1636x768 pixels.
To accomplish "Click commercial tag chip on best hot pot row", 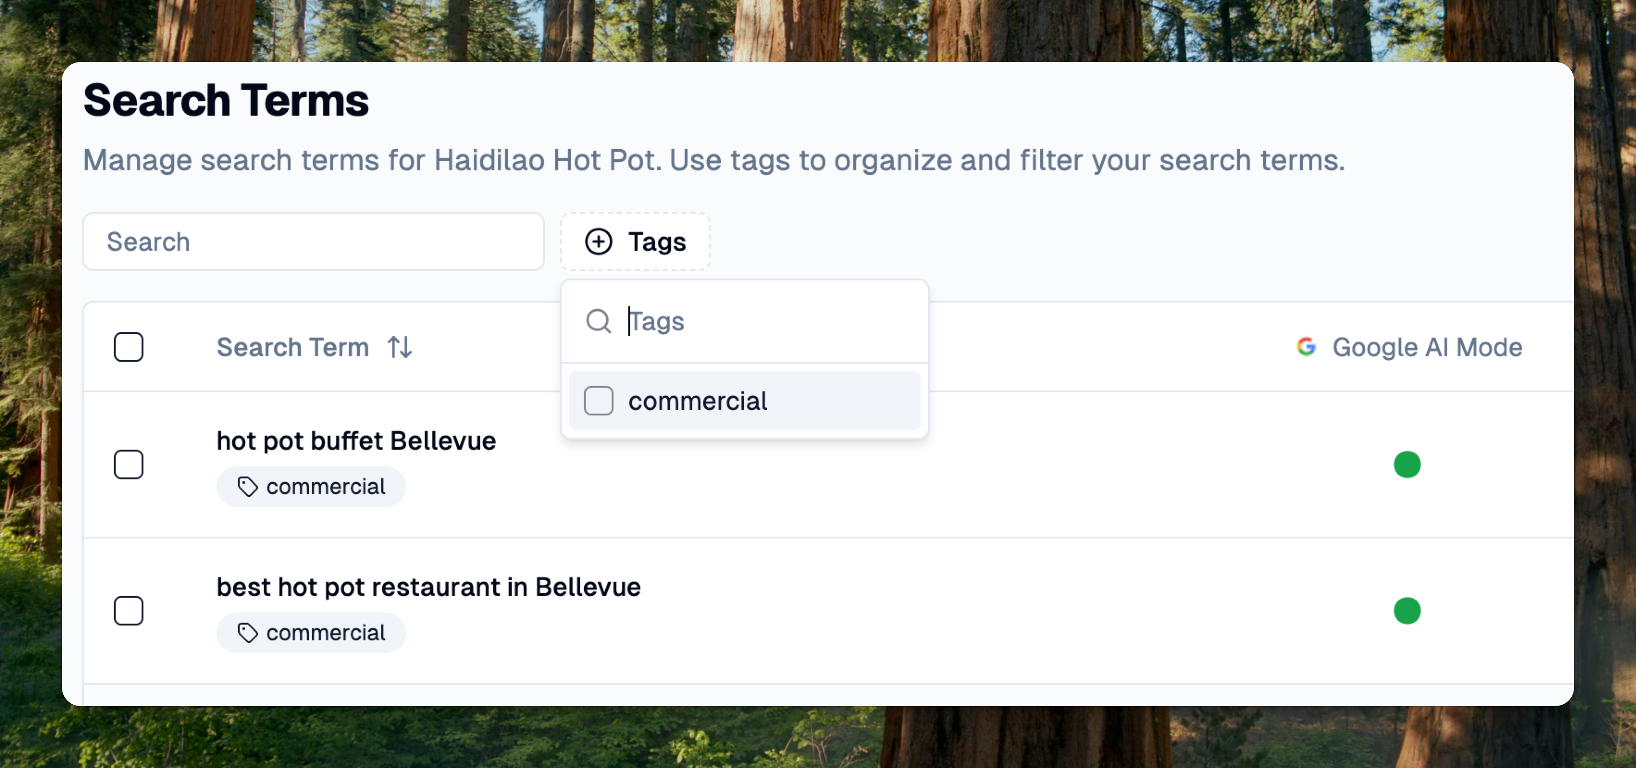I will tap(311, 633).
